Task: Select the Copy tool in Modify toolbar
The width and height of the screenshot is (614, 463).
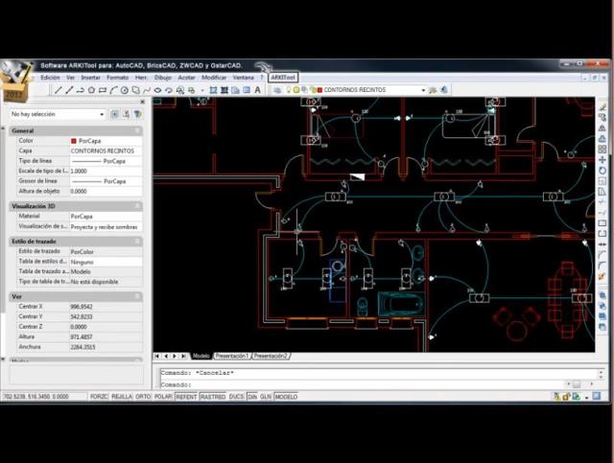Action: 602,117
